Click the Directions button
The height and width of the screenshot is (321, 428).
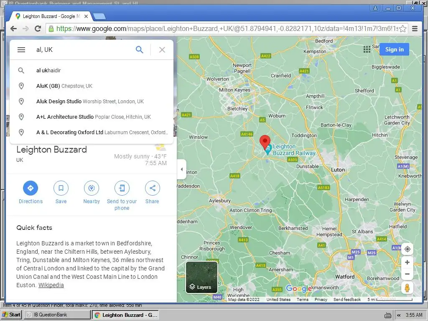31,188
